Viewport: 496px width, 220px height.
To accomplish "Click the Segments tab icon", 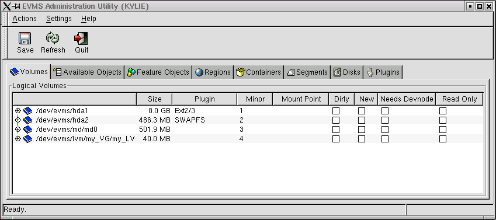I will 291,72.
